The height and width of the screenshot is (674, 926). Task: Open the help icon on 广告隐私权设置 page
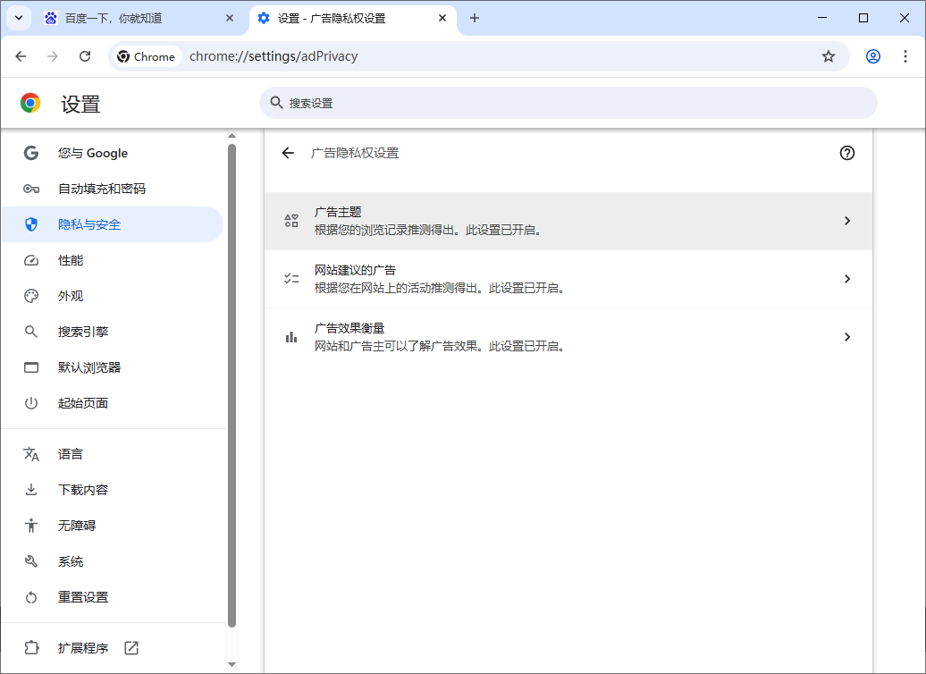(x=846, y=153)
